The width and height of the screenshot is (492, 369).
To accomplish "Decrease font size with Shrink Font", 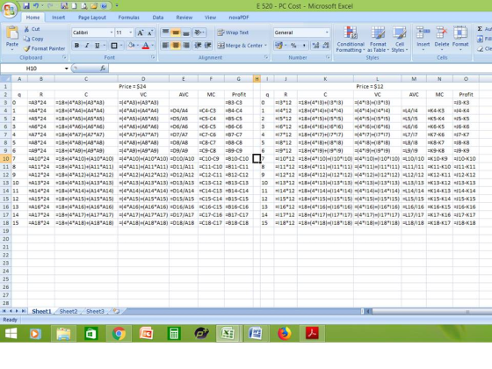I will pos(150,33).
